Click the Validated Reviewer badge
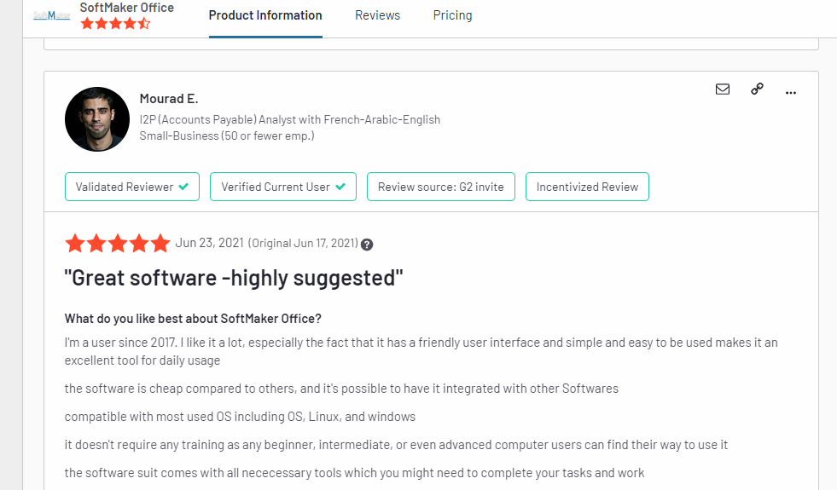 point(132,187)
